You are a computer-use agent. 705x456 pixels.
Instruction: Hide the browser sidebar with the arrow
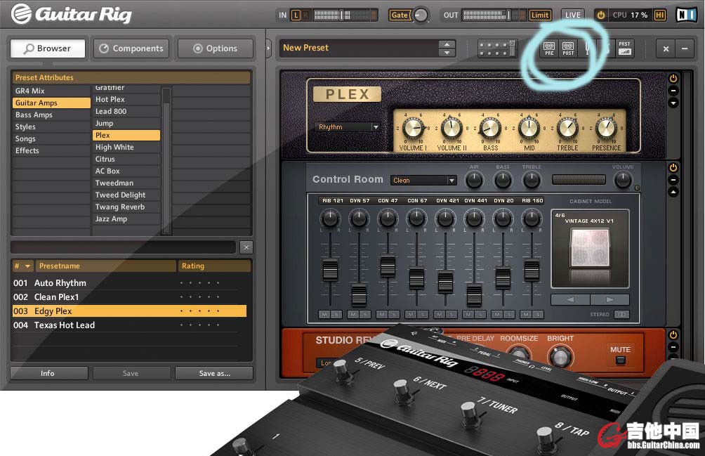point(269,48)
